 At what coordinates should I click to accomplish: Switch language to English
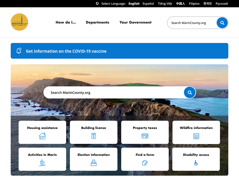tap(134, 4)
